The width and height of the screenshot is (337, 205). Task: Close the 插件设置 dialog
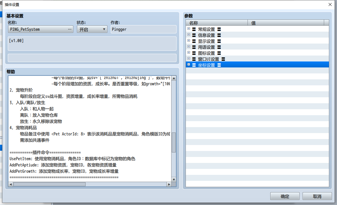coord(330,4)
